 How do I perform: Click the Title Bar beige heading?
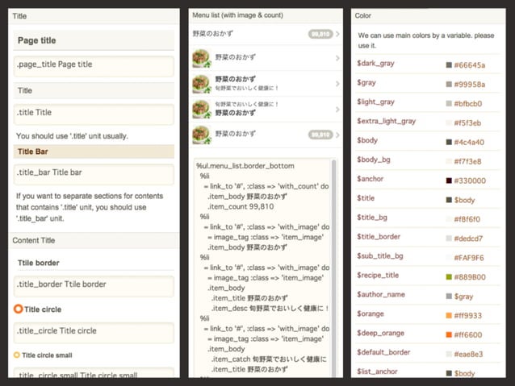click(94, 151)
